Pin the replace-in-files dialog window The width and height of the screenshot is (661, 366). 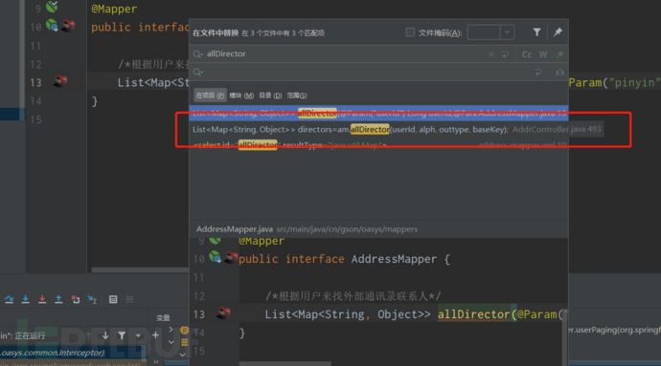tap(558, 32)
